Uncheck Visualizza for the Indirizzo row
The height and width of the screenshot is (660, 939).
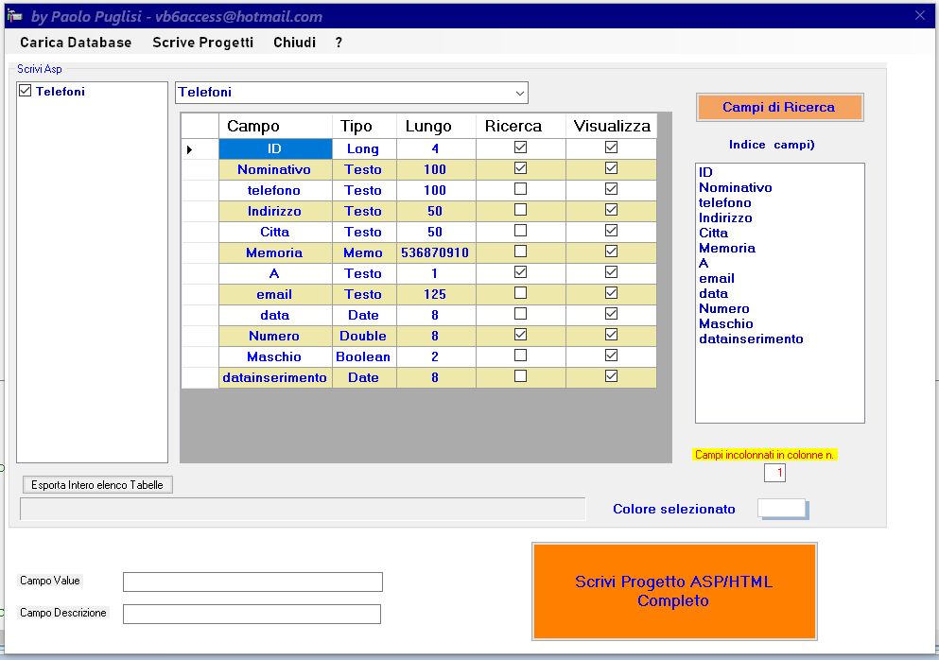coord(611,210)
